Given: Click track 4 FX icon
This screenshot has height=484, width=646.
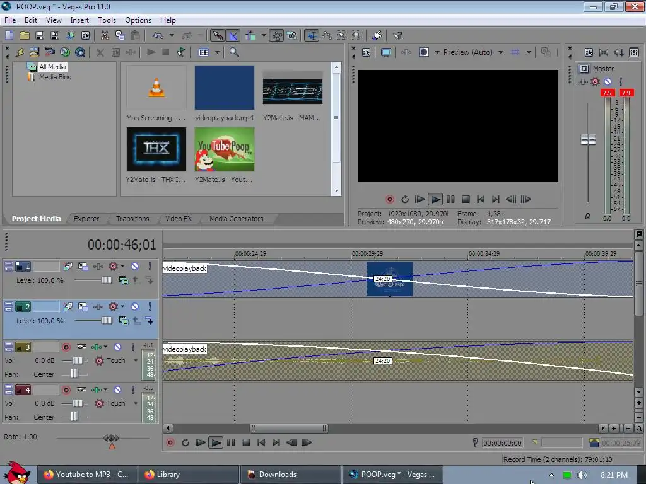Looking at the screenshot, I should pos(96,389).
